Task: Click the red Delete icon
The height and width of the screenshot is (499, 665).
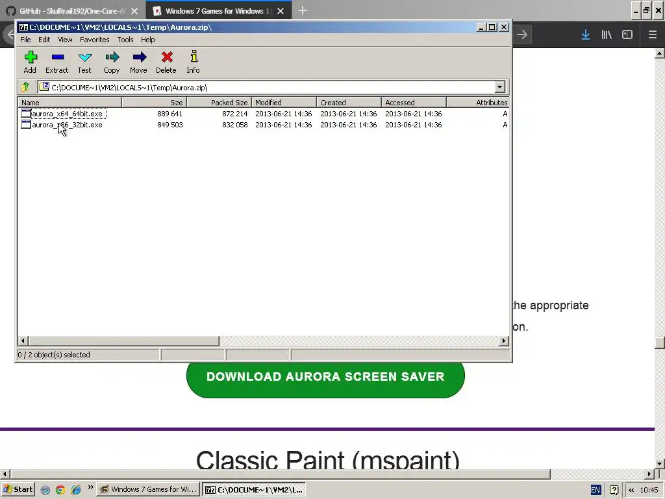Action: point(167,57)
